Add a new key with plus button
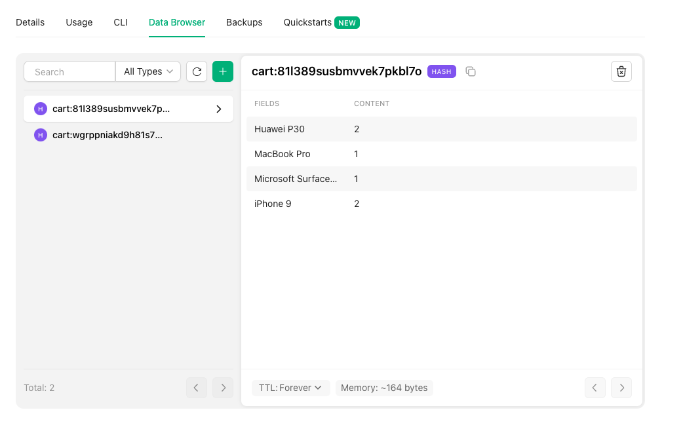The image size is (685, 427). (x=223, y=71)
